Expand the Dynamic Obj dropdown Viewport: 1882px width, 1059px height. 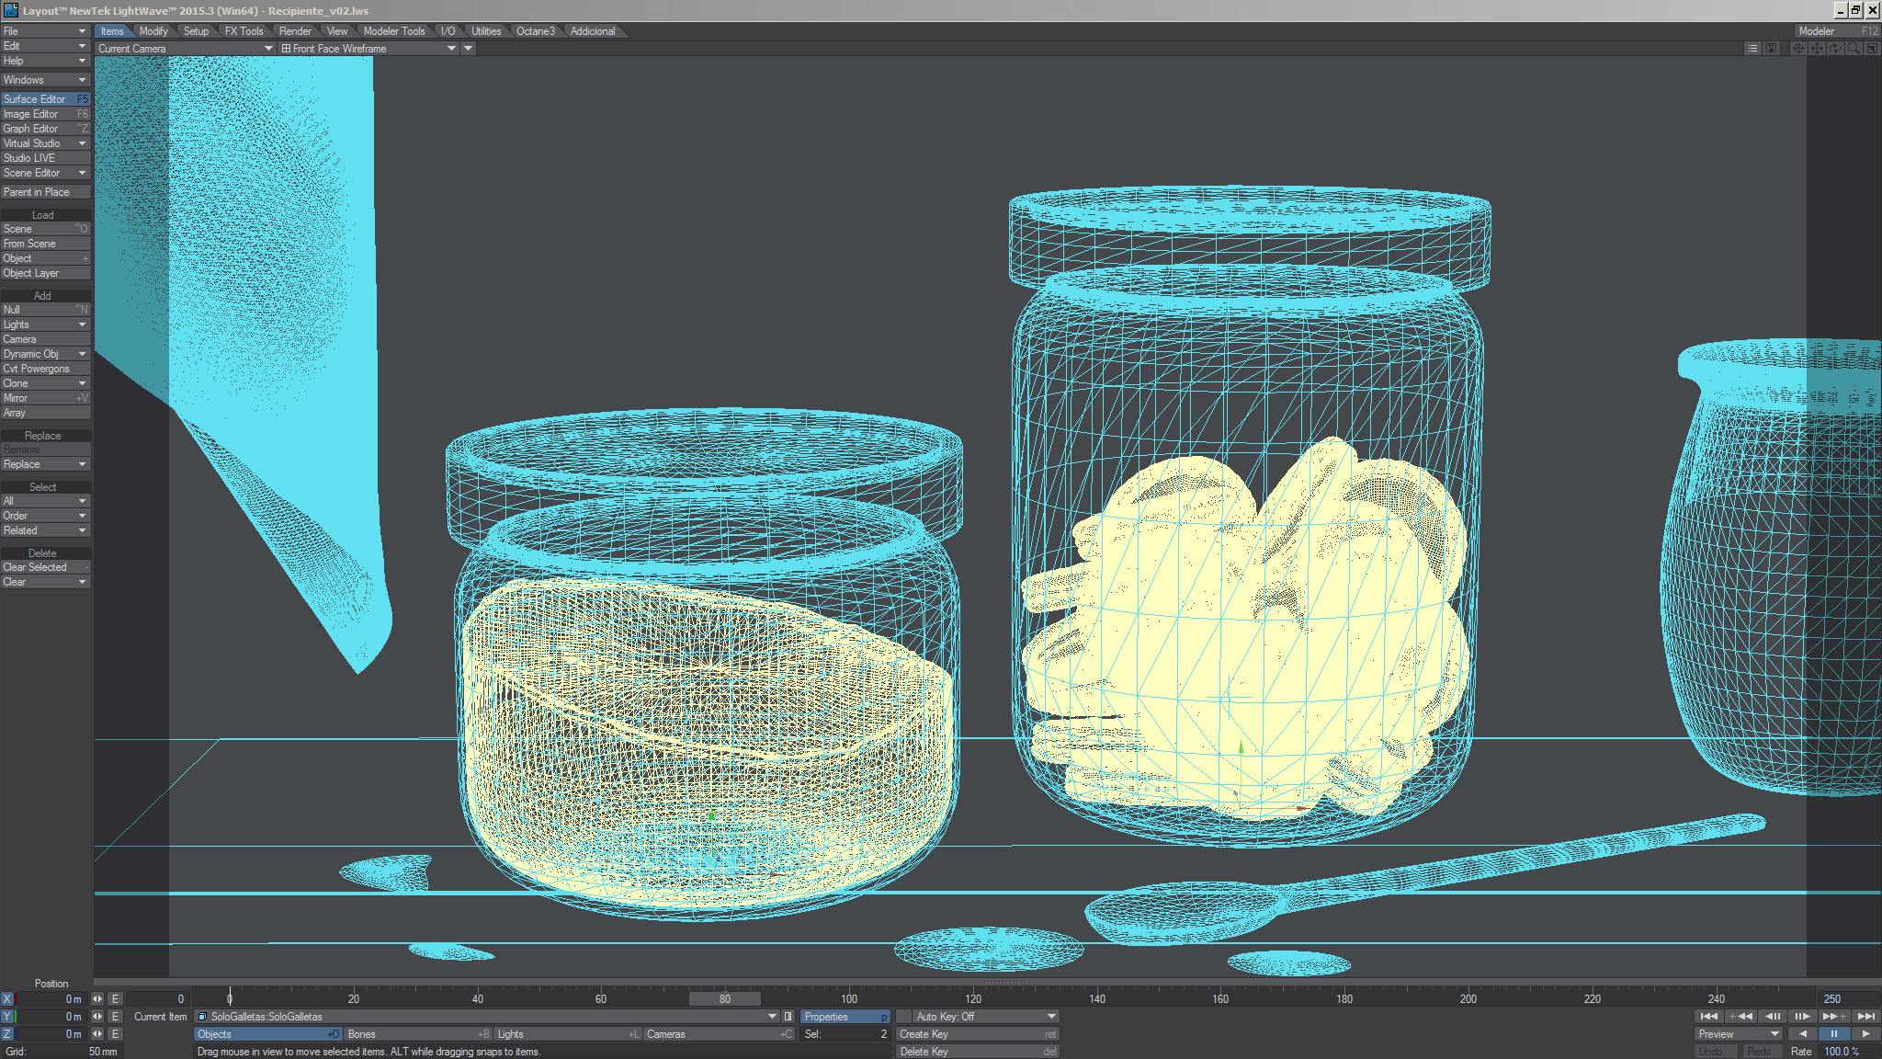(x=45, y=354)
